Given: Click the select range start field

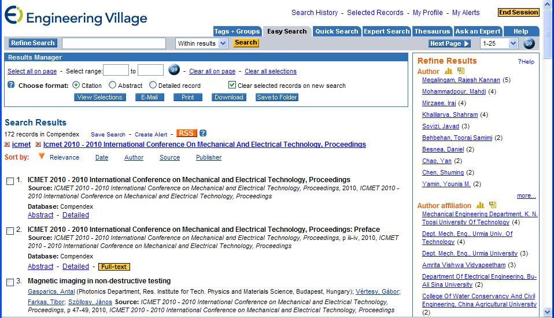Looking at the screenshot, I should (116, 70).
